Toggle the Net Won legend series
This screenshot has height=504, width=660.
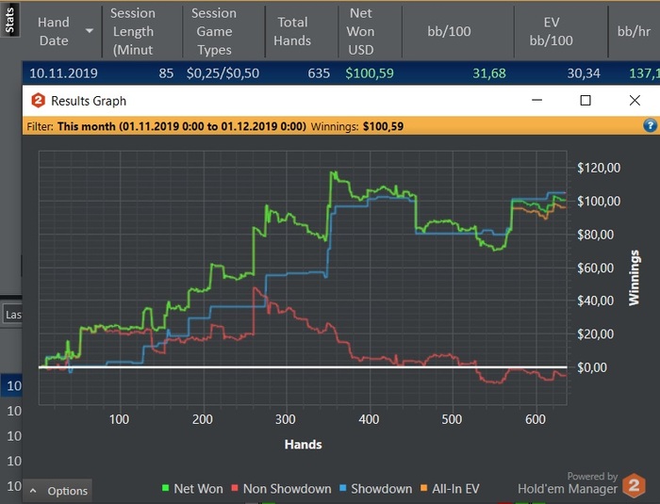pyautogui.click(x=192, y=488)
